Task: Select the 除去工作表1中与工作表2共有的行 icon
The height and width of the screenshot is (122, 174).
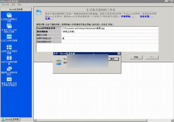Action: (x=9, y=79)
